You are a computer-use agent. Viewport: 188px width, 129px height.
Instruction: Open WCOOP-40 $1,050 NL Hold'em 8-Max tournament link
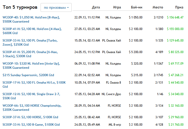tap(31, 17)
